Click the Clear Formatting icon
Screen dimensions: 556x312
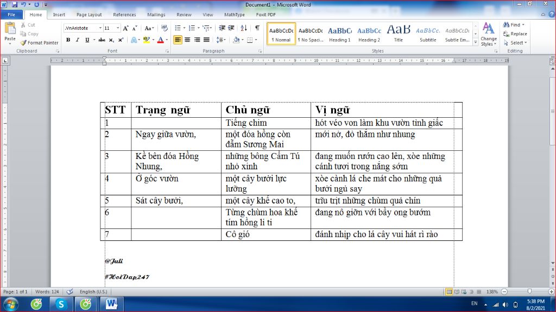pyautogui.click(x=164, y=28)
